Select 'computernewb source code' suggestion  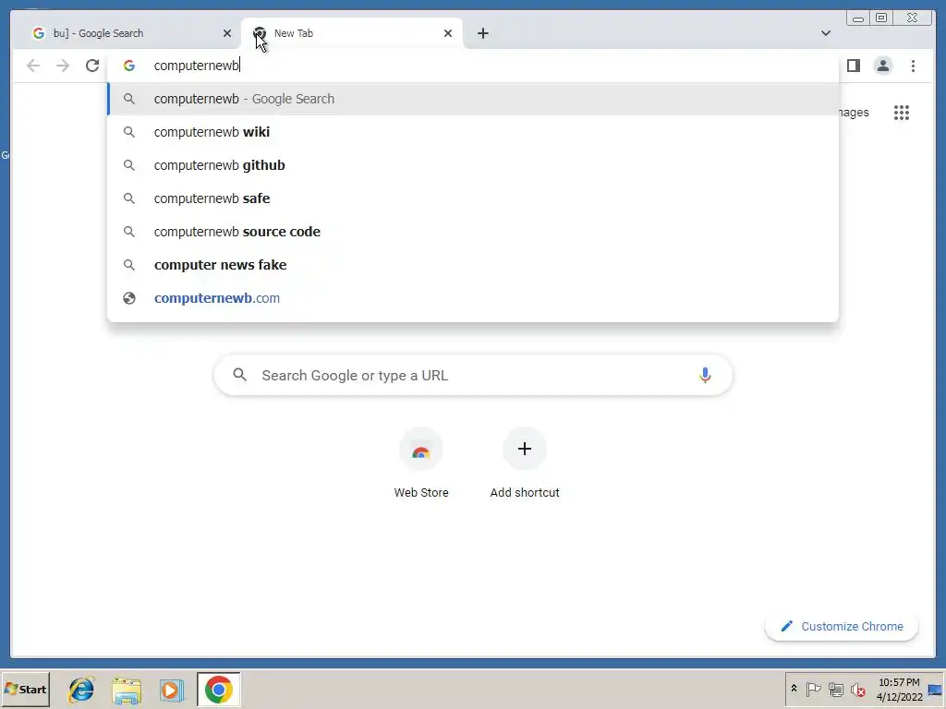coord(473,232)
